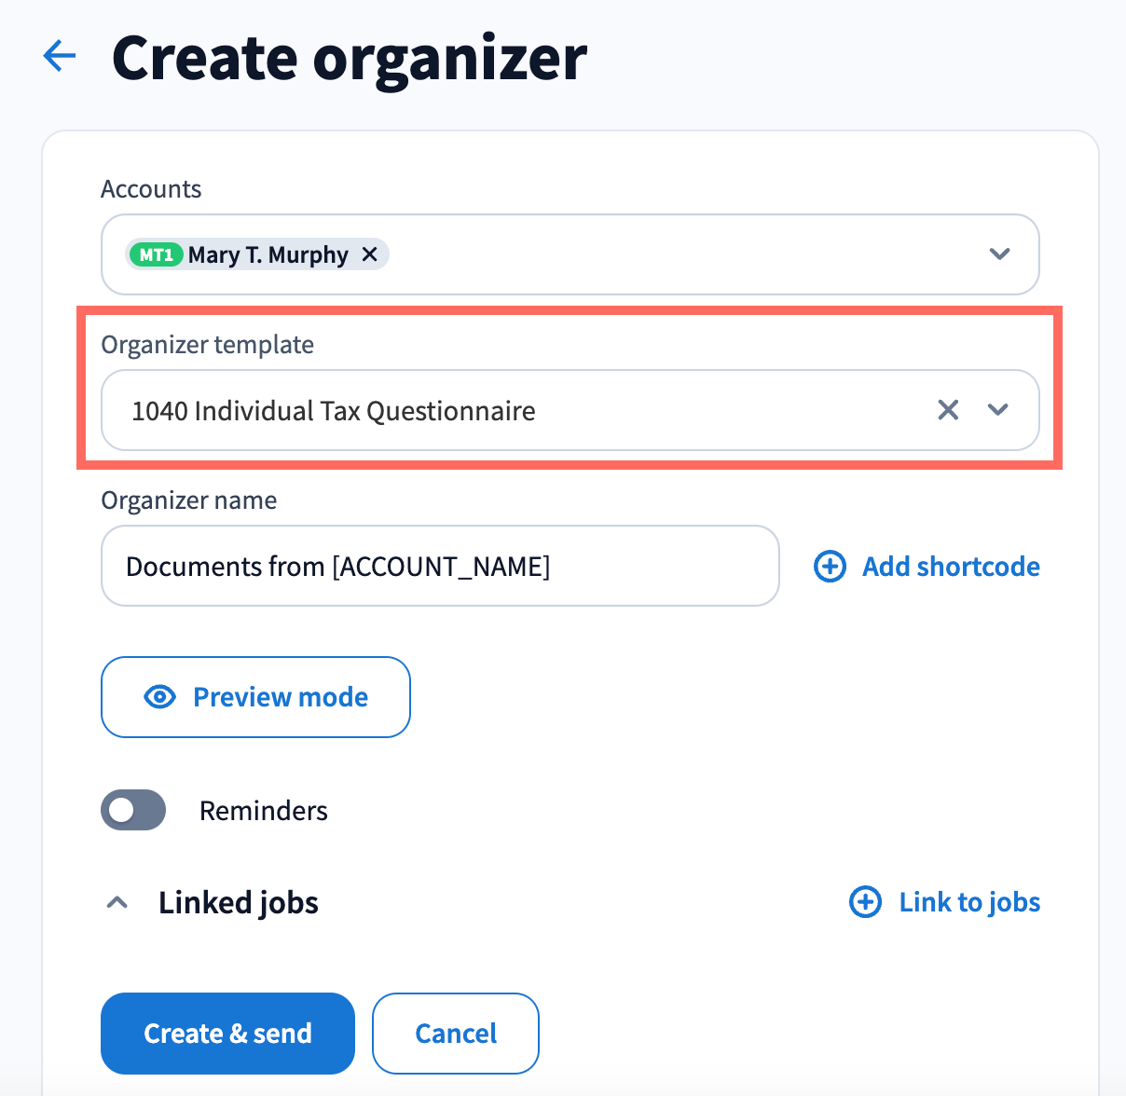Go back using the left arrow
The height and width of the screenshot is (1096, 1126).
pyautogui.click(x=60, y=57)
